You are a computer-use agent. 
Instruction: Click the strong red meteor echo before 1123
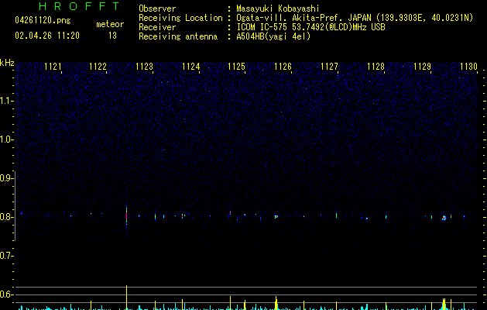[126, 215]
